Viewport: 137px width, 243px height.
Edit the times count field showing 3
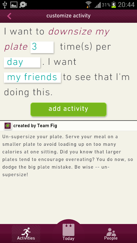click(x=42, y=47)
